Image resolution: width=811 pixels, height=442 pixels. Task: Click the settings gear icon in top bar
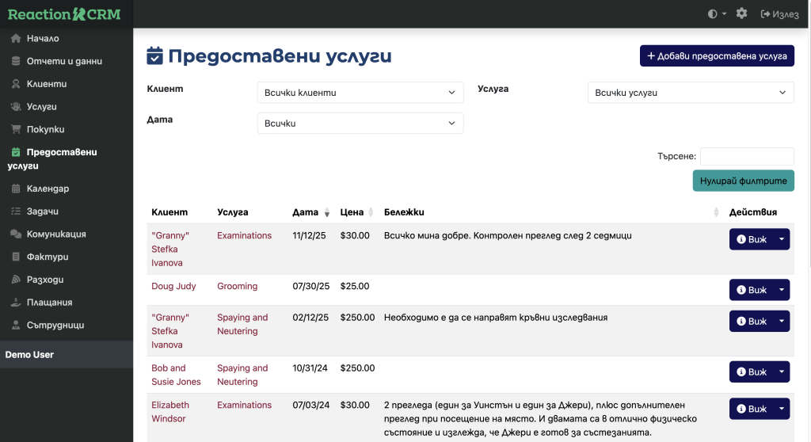(x=741, y=13)
